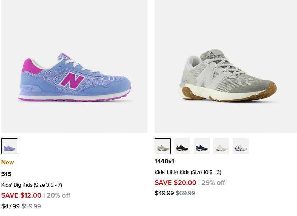Click the 29% off label
297x216 pixels.
point(213,183)
